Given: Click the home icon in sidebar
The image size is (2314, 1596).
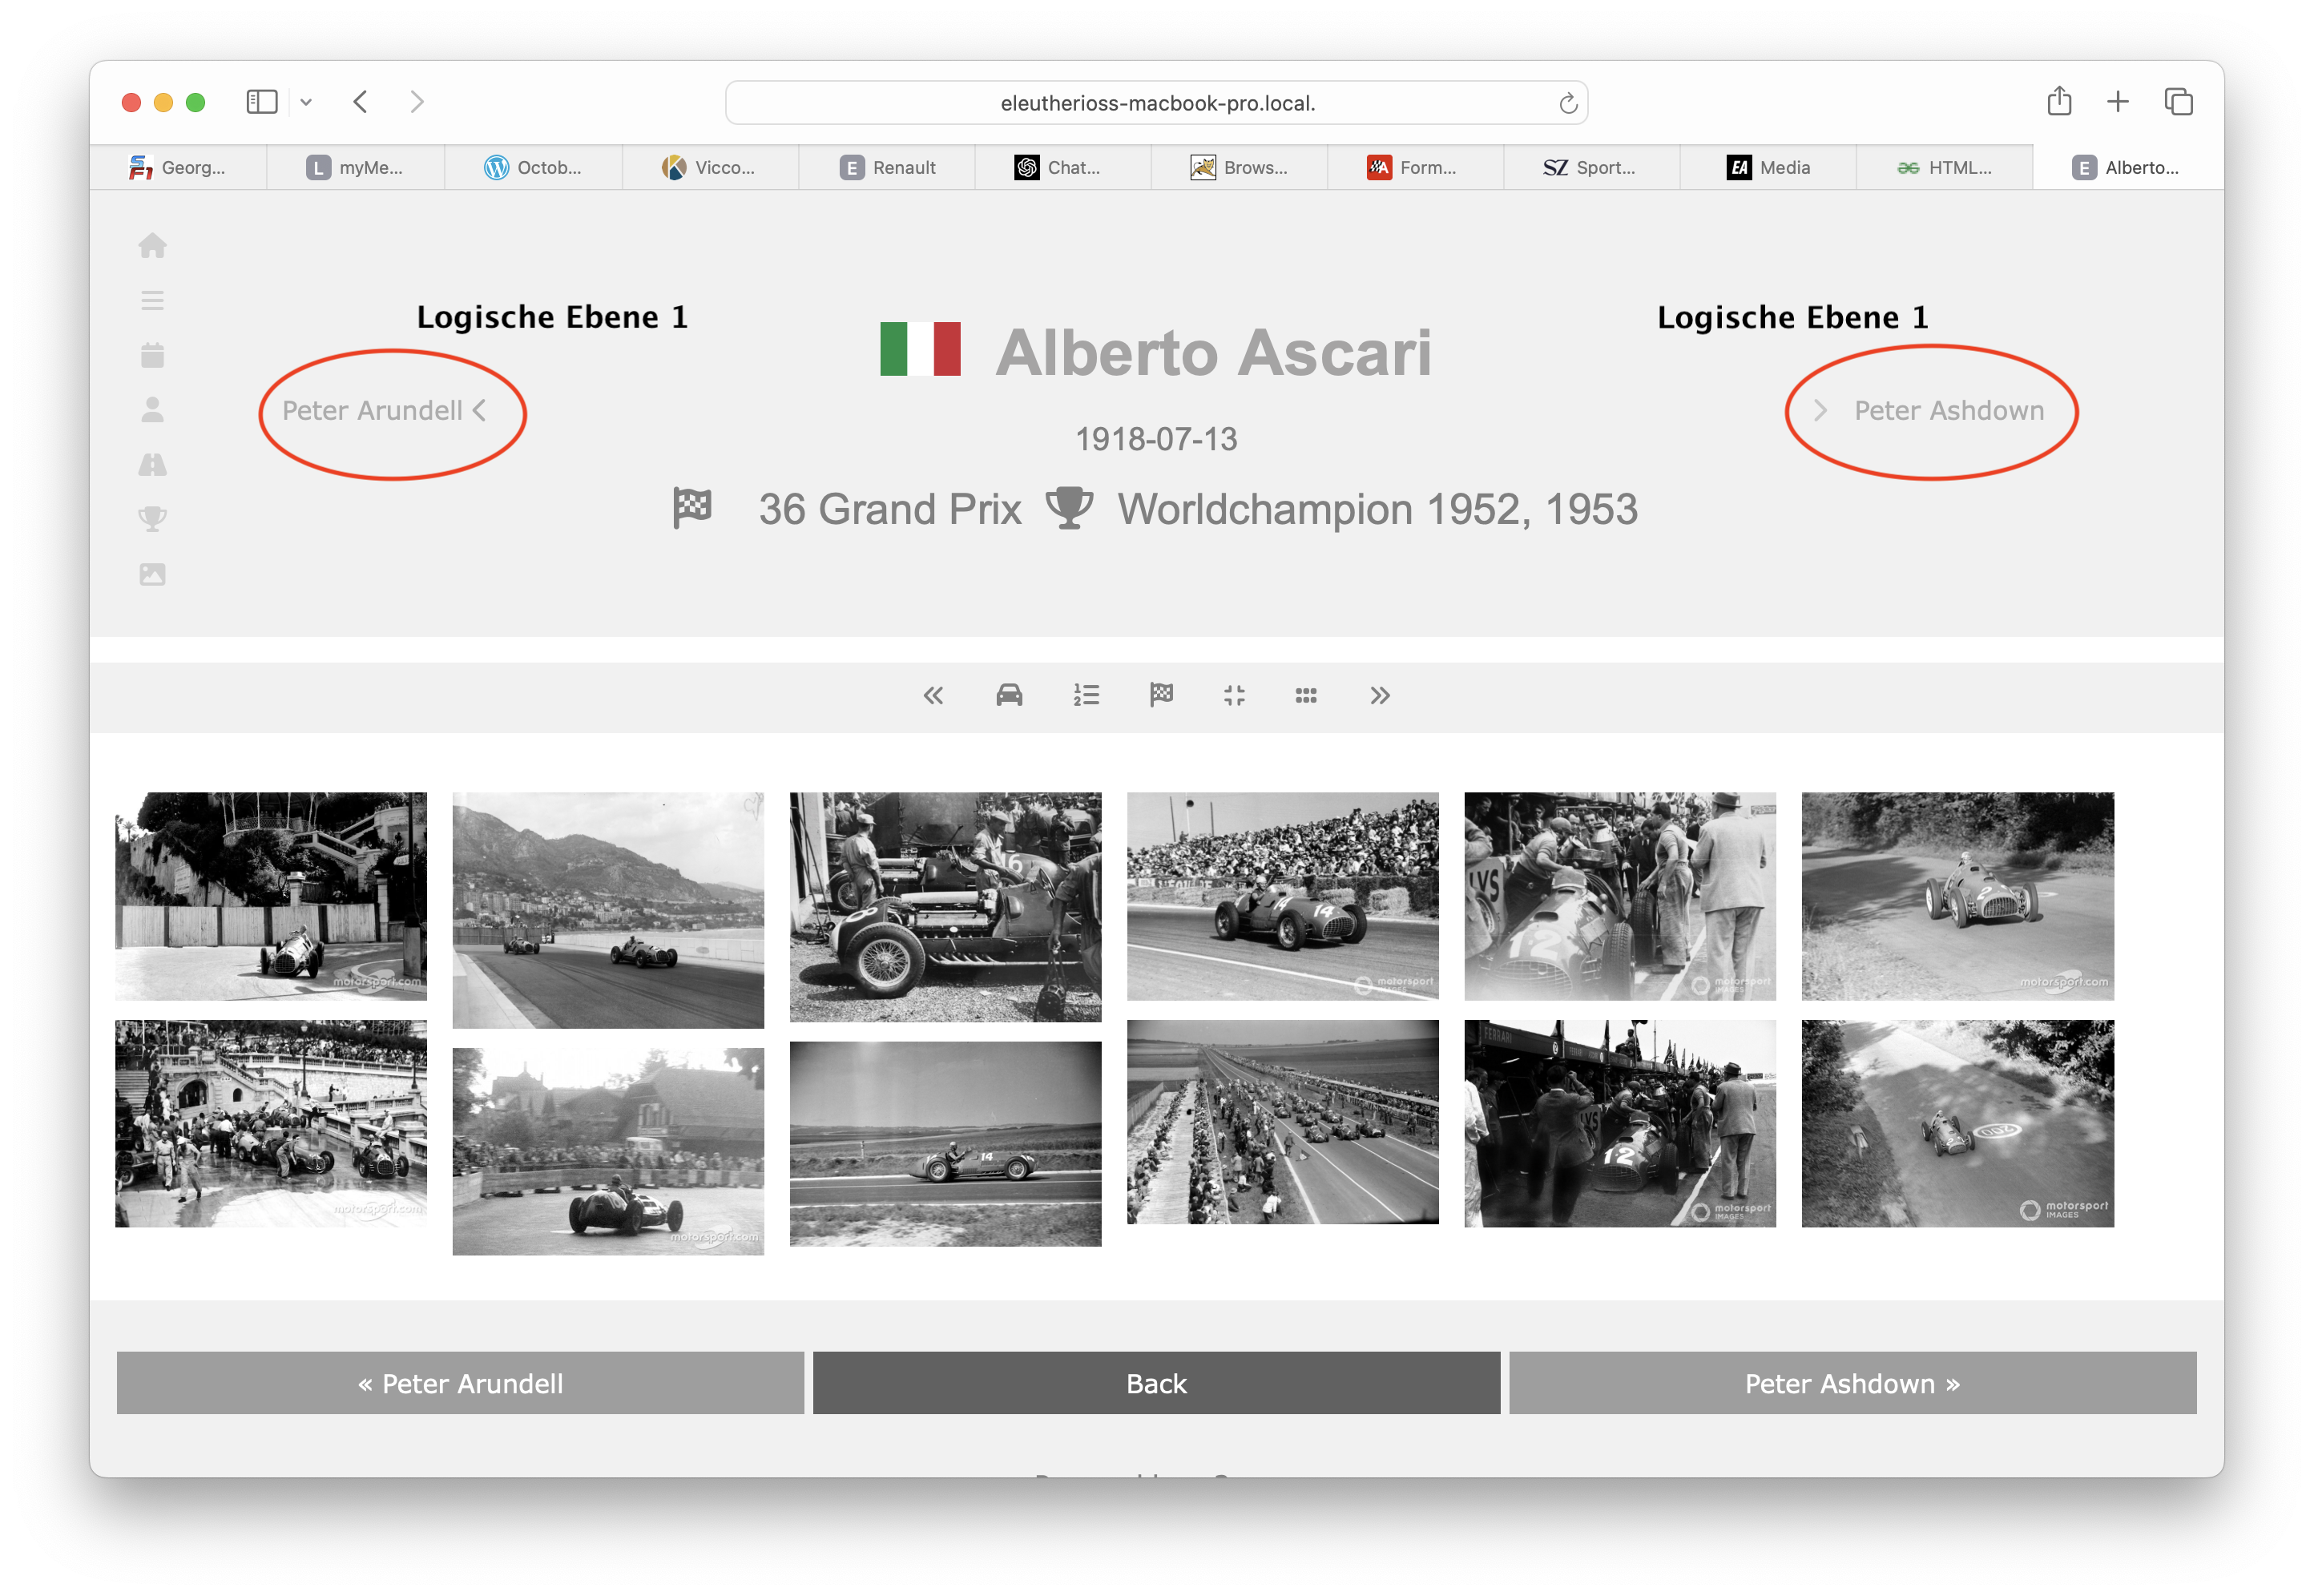Looking at the screenshot, I should (x=152, y=246).
